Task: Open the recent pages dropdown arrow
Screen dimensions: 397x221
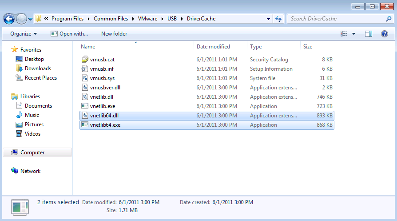Action: click(x=30, y=19)
